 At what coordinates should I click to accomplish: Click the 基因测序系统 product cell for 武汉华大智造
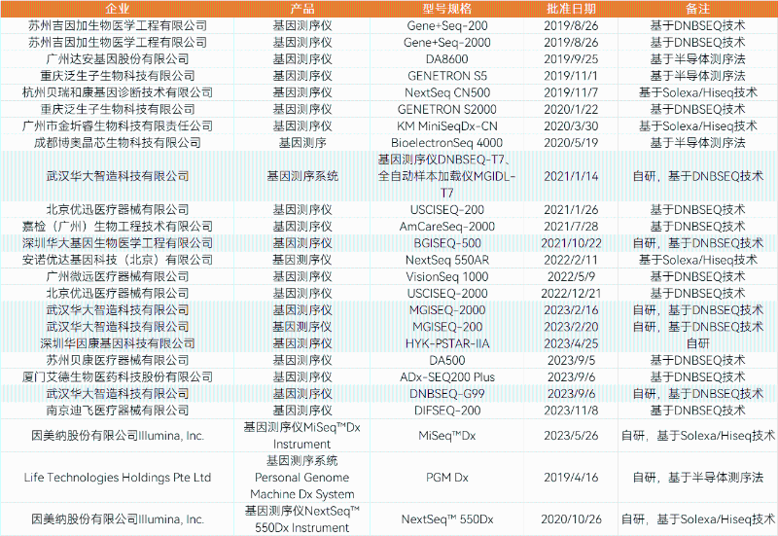coord(302,176)
